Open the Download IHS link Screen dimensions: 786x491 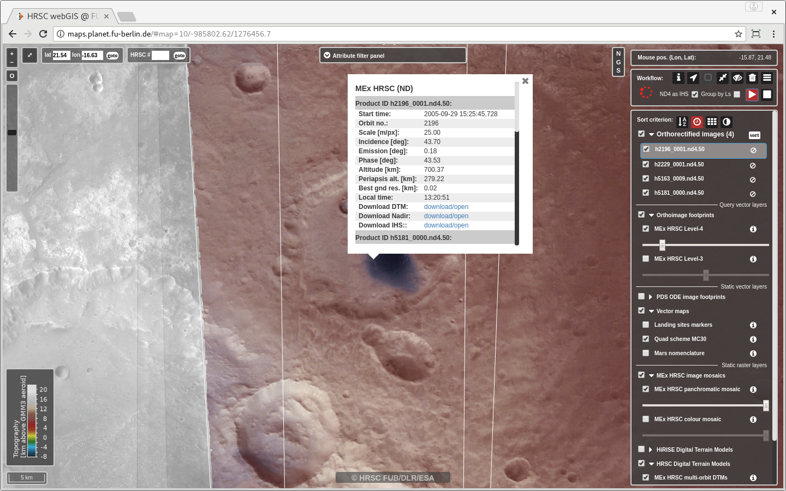coord(446,225)
